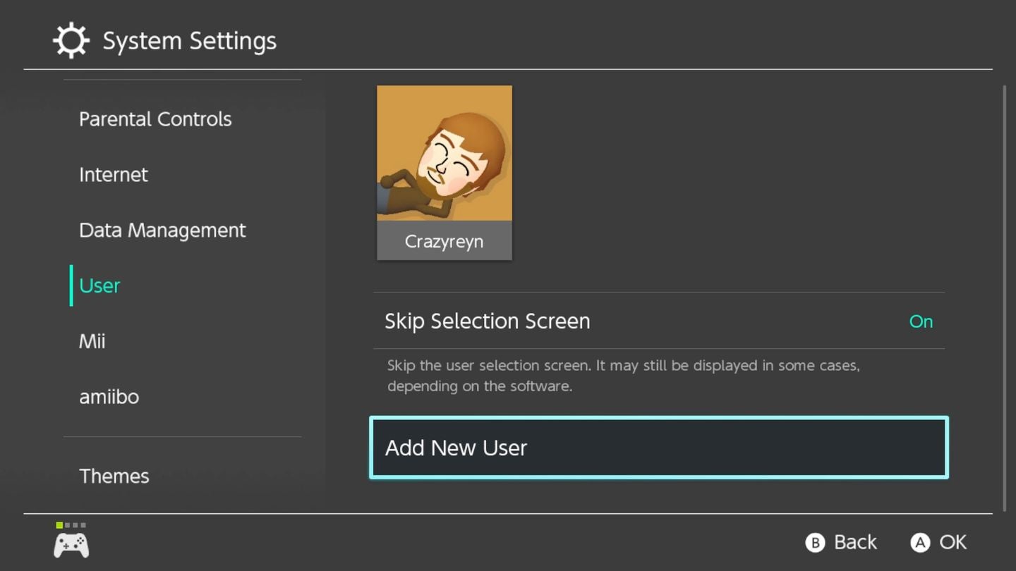Click the vertical scrollbar on the right

point(1004,296)
